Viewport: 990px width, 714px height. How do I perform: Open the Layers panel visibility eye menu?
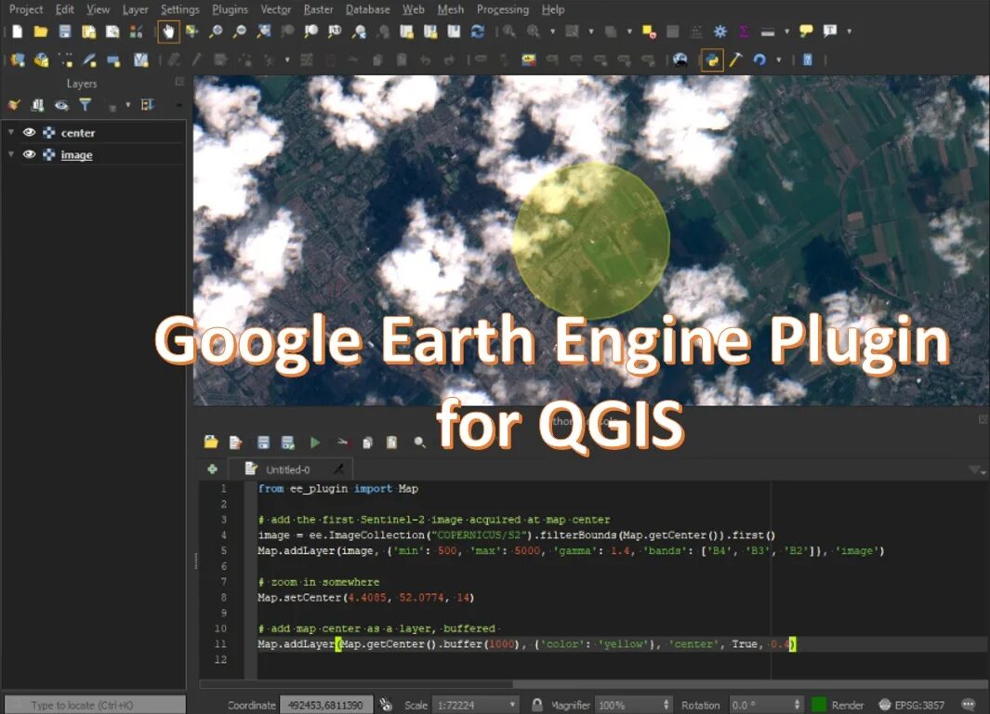[x=61, y=105]
